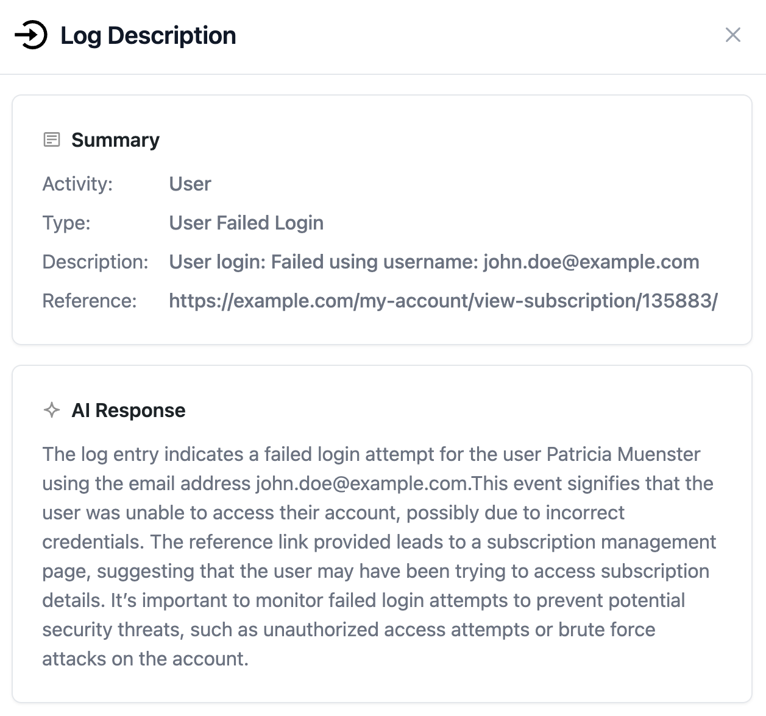766x716 pixels.
Task: Click the Type label
Action: pos(66,223)
